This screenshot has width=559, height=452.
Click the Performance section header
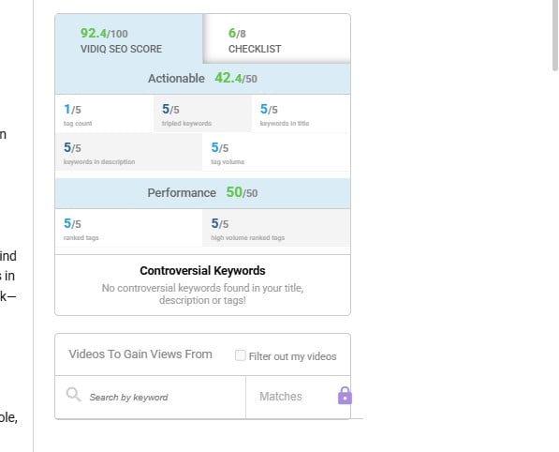[202, 193]
